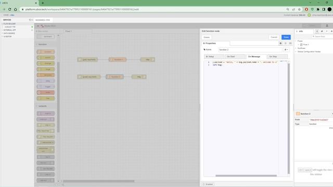Toggle the Enabled switch at panel bottom
Image resolution: width=333 pixels, height=187 pixels.
[x=208, y=184]
